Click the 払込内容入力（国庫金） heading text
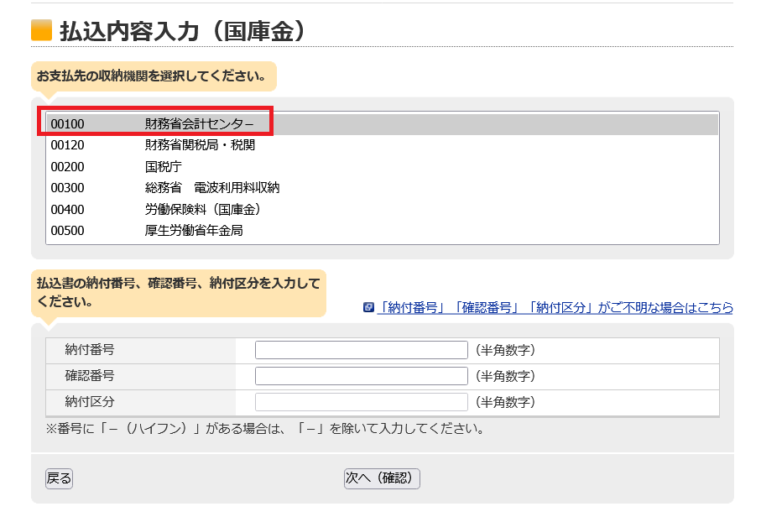This screenshot has height=517, width=761. coord(182,31)
